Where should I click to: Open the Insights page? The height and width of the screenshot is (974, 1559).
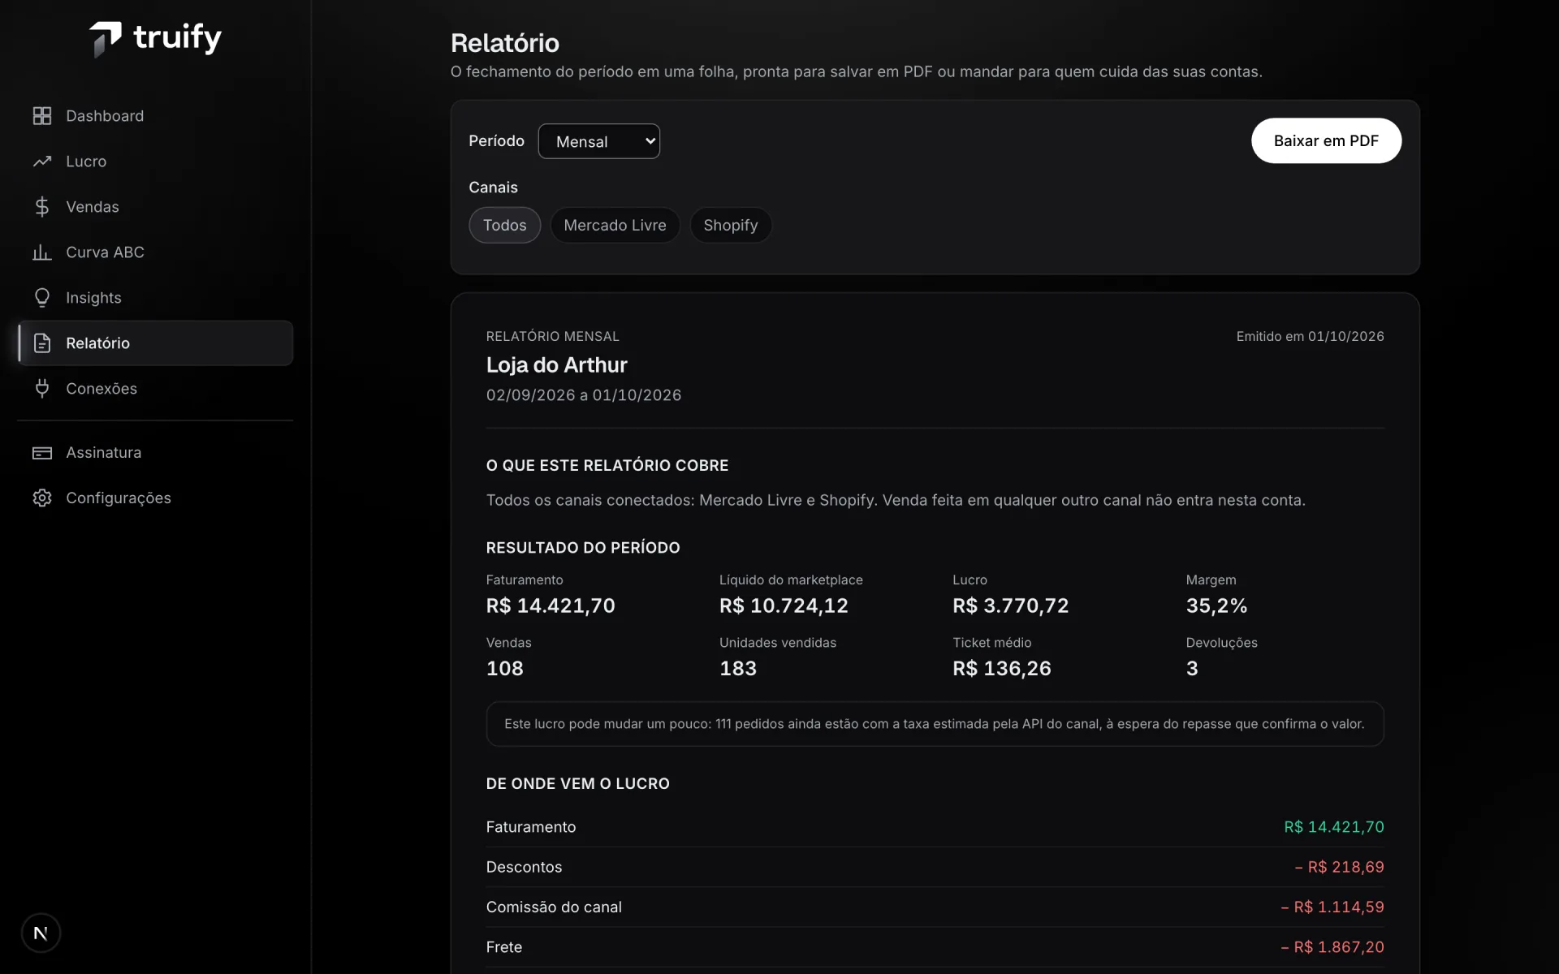(155, 298)
